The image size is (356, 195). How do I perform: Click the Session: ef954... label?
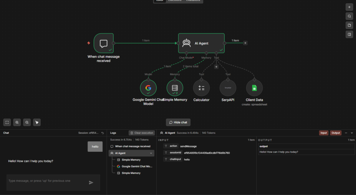88,133
